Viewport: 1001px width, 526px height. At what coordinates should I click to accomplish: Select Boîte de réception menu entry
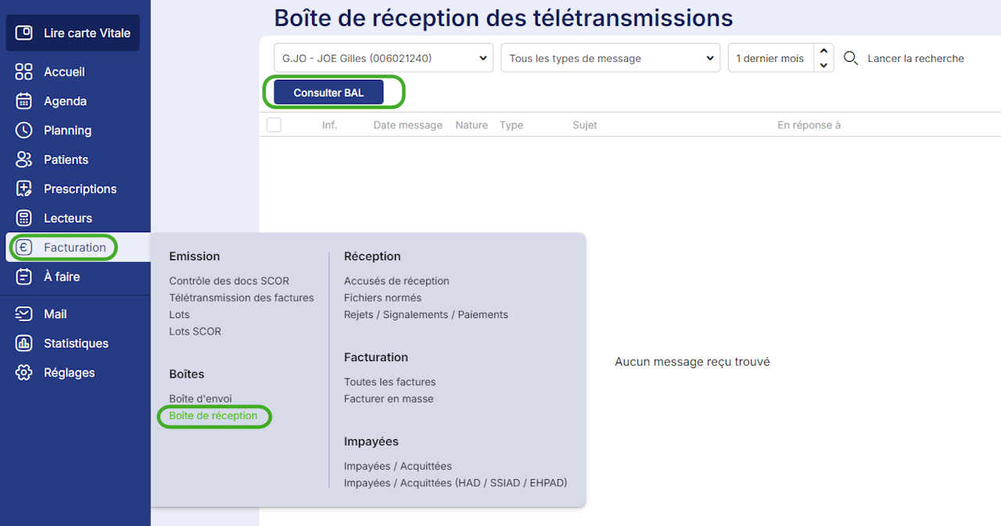(x=213, y=416)
